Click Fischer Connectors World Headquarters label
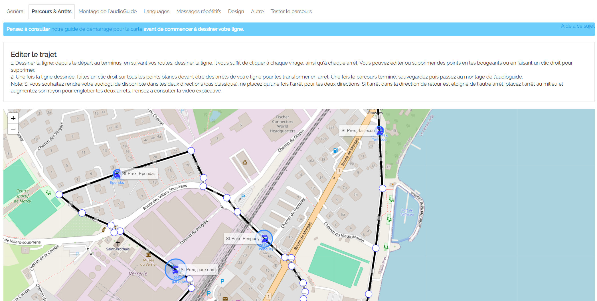 (282, 124)
